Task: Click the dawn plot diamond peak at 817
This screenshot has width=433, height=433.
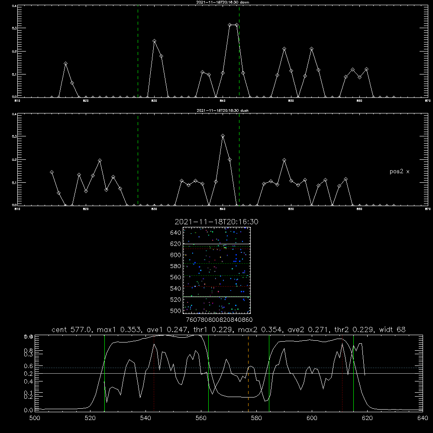Action: click(65, 64)
